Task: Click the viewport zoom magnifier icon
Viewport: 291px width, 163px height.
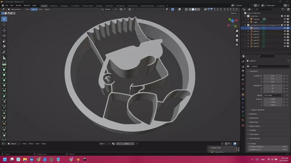Action: [237, 31]
